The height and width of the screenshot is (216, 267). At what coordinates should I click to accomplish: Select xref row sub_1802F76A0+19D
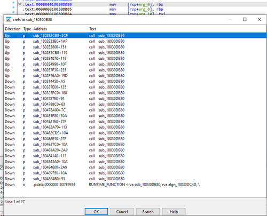tap(135, 76)
